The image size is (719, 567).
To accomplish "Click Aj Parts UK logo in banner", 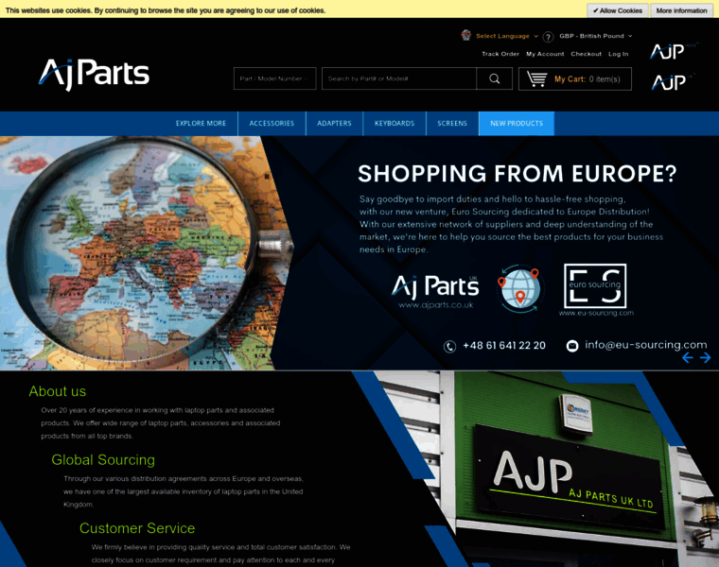I will pyautogui.click(x=435, y=286).
